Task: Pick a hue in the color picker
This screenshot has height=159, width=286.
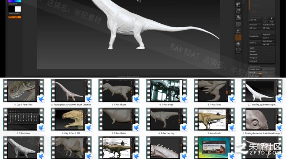Action: point(14,1)
